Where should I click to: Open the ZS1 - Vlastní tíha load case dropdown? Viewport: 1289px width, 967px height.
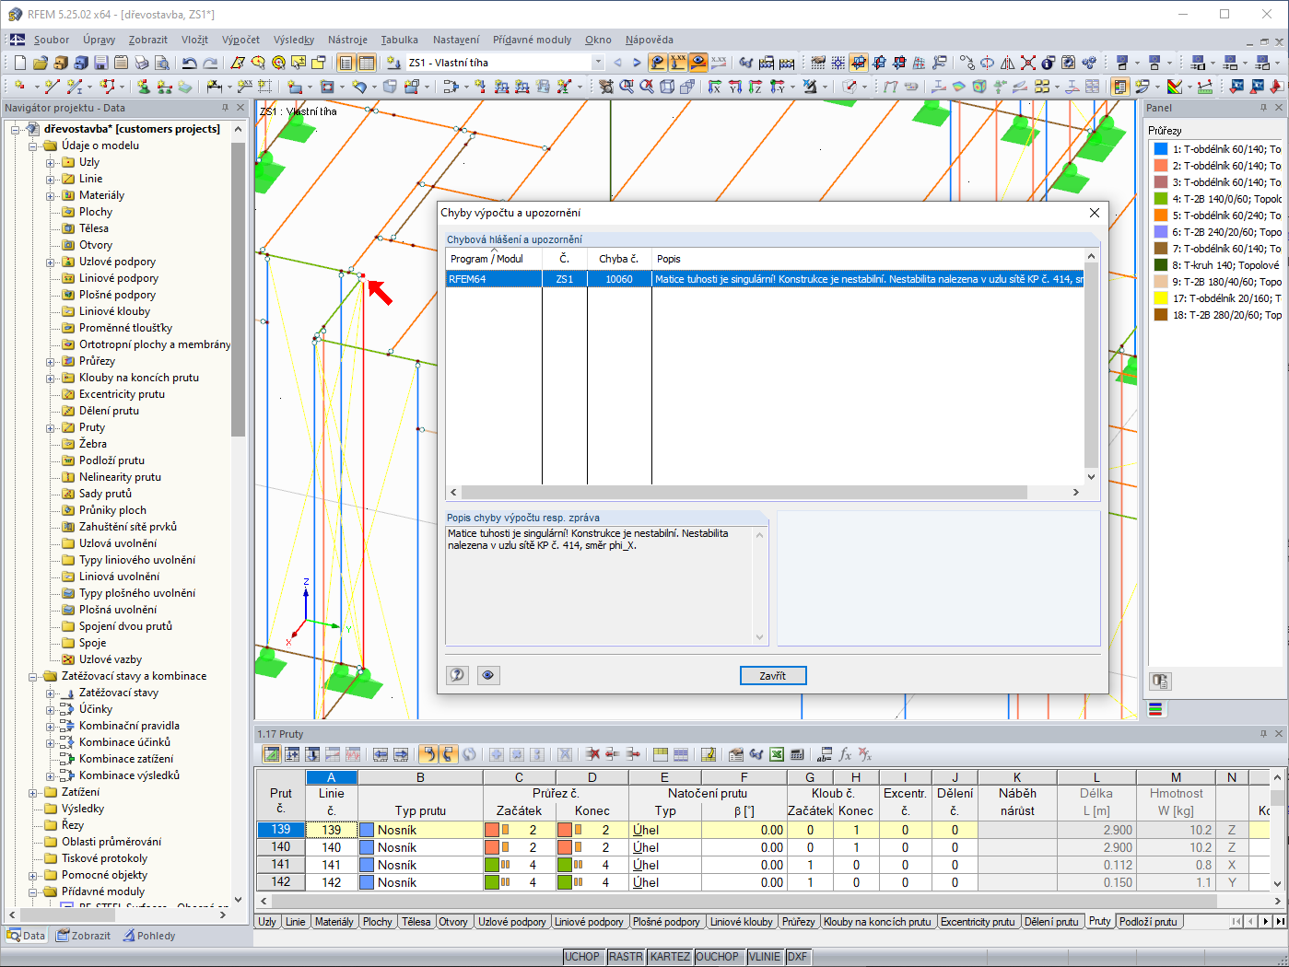(x=598, y=63)
